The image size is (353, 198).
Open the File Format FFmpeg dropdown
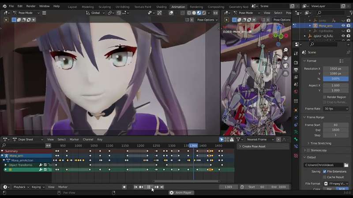(336, 183)
